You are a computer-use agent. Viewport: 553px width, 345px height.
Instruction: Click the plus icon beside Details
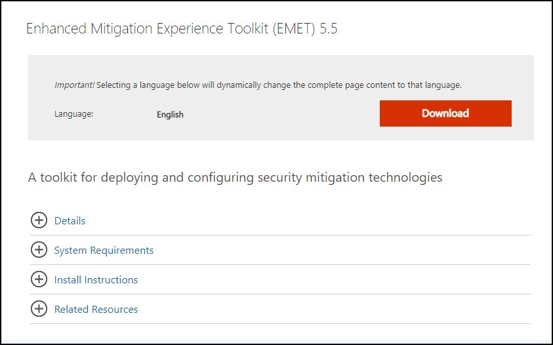(39, 220)
